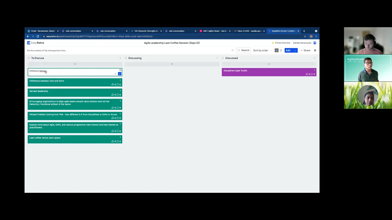This screenshot has height=220, width=392.
Task: Go back in browser history
Action: [x=28, y=36]
